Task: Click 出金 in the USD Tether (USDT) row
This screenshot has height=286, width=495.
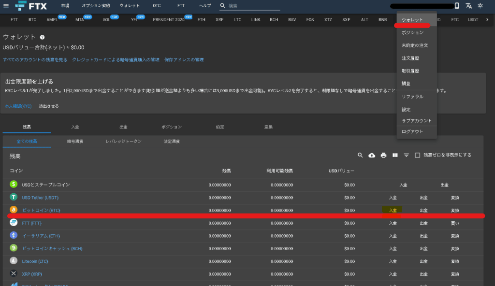Action: point(423,198)
